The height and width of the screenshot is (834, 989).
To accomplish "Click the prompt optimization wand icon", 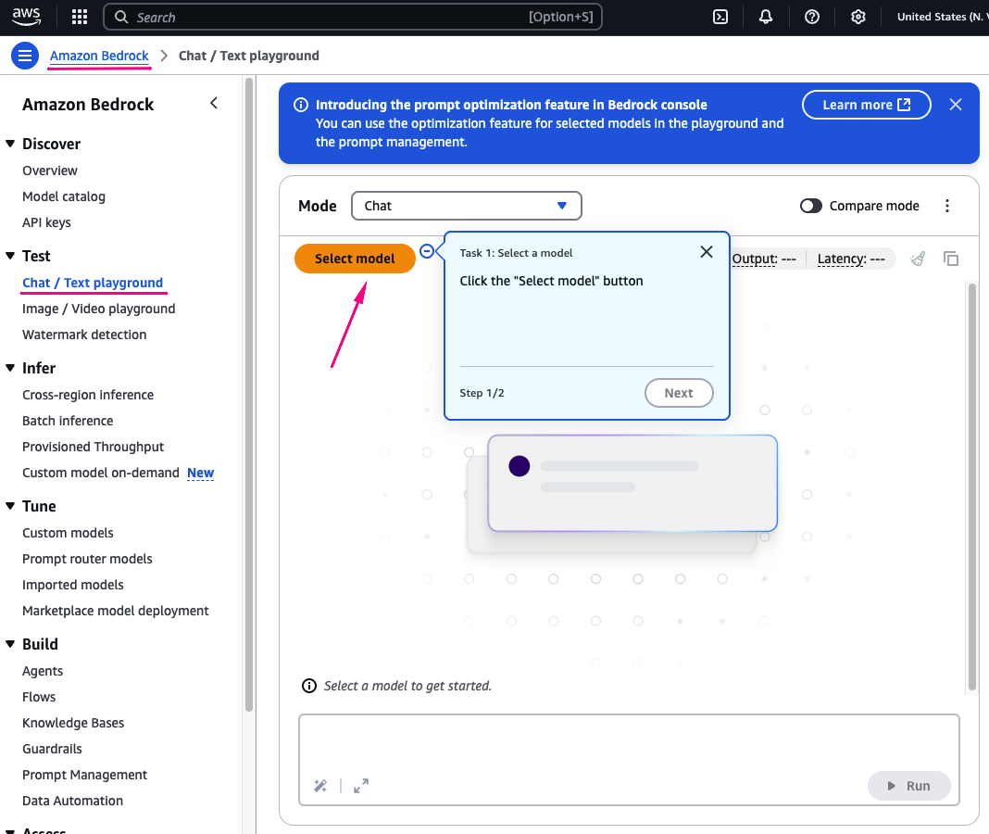I will tap(320, 786).
